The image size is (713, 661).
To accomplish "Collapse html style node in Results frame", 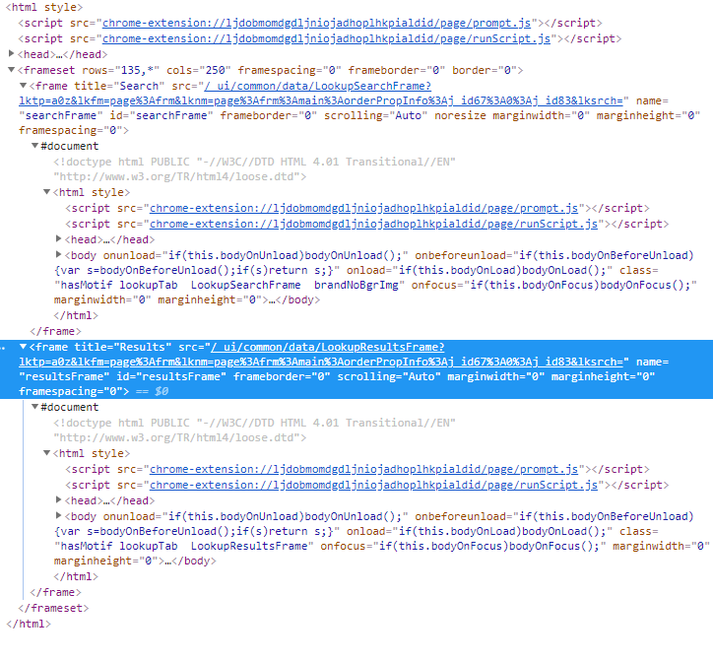I will [46, 453].
